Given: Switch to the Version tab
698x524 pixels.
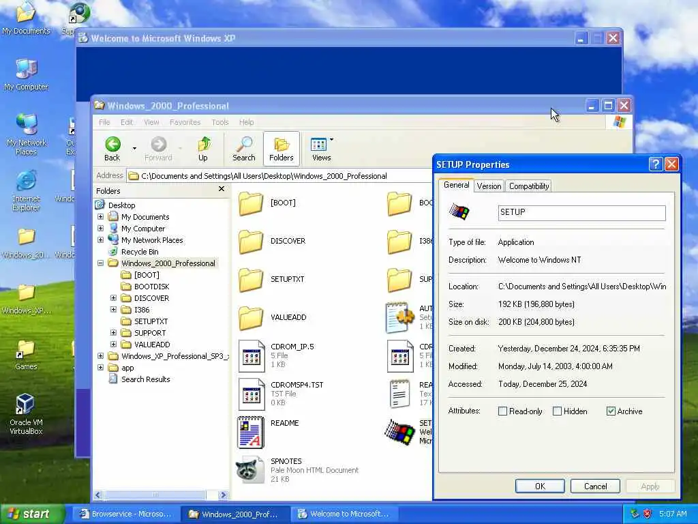Looking at the screenshot, I should [489, 186].
